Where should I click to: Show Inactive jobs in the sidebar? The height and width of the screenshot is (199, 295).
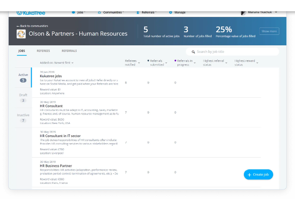click(x=23, y=118)
